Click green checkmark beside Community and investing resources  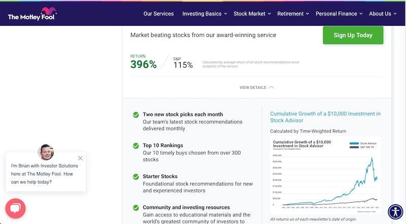click(136, 208)
